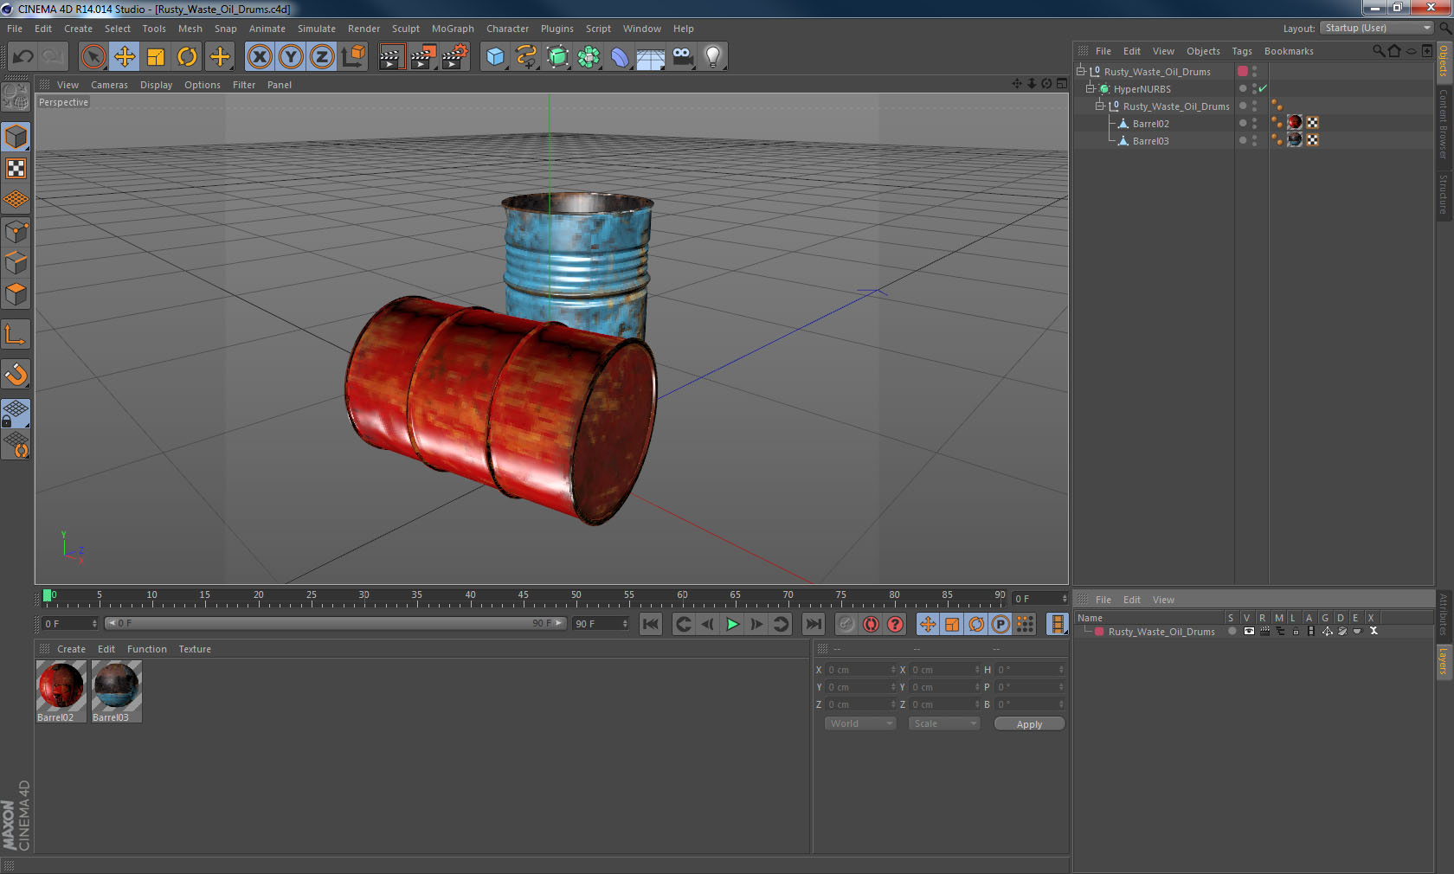Toggle autokeying button
1454x874 pixels.
871,624
